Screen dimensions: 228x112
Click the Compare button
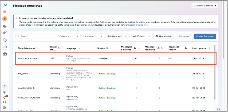[x=184, y=36]
